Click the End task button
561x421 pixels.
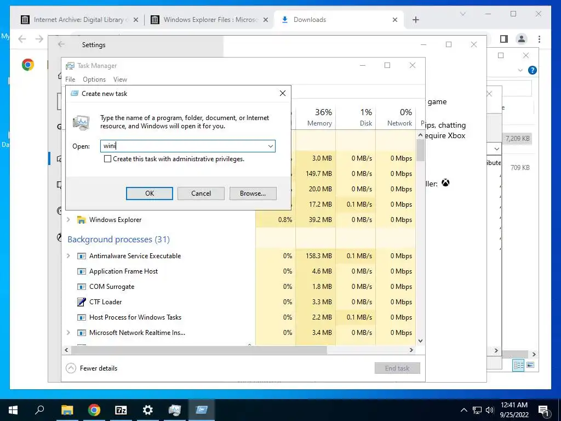(397, 368)
